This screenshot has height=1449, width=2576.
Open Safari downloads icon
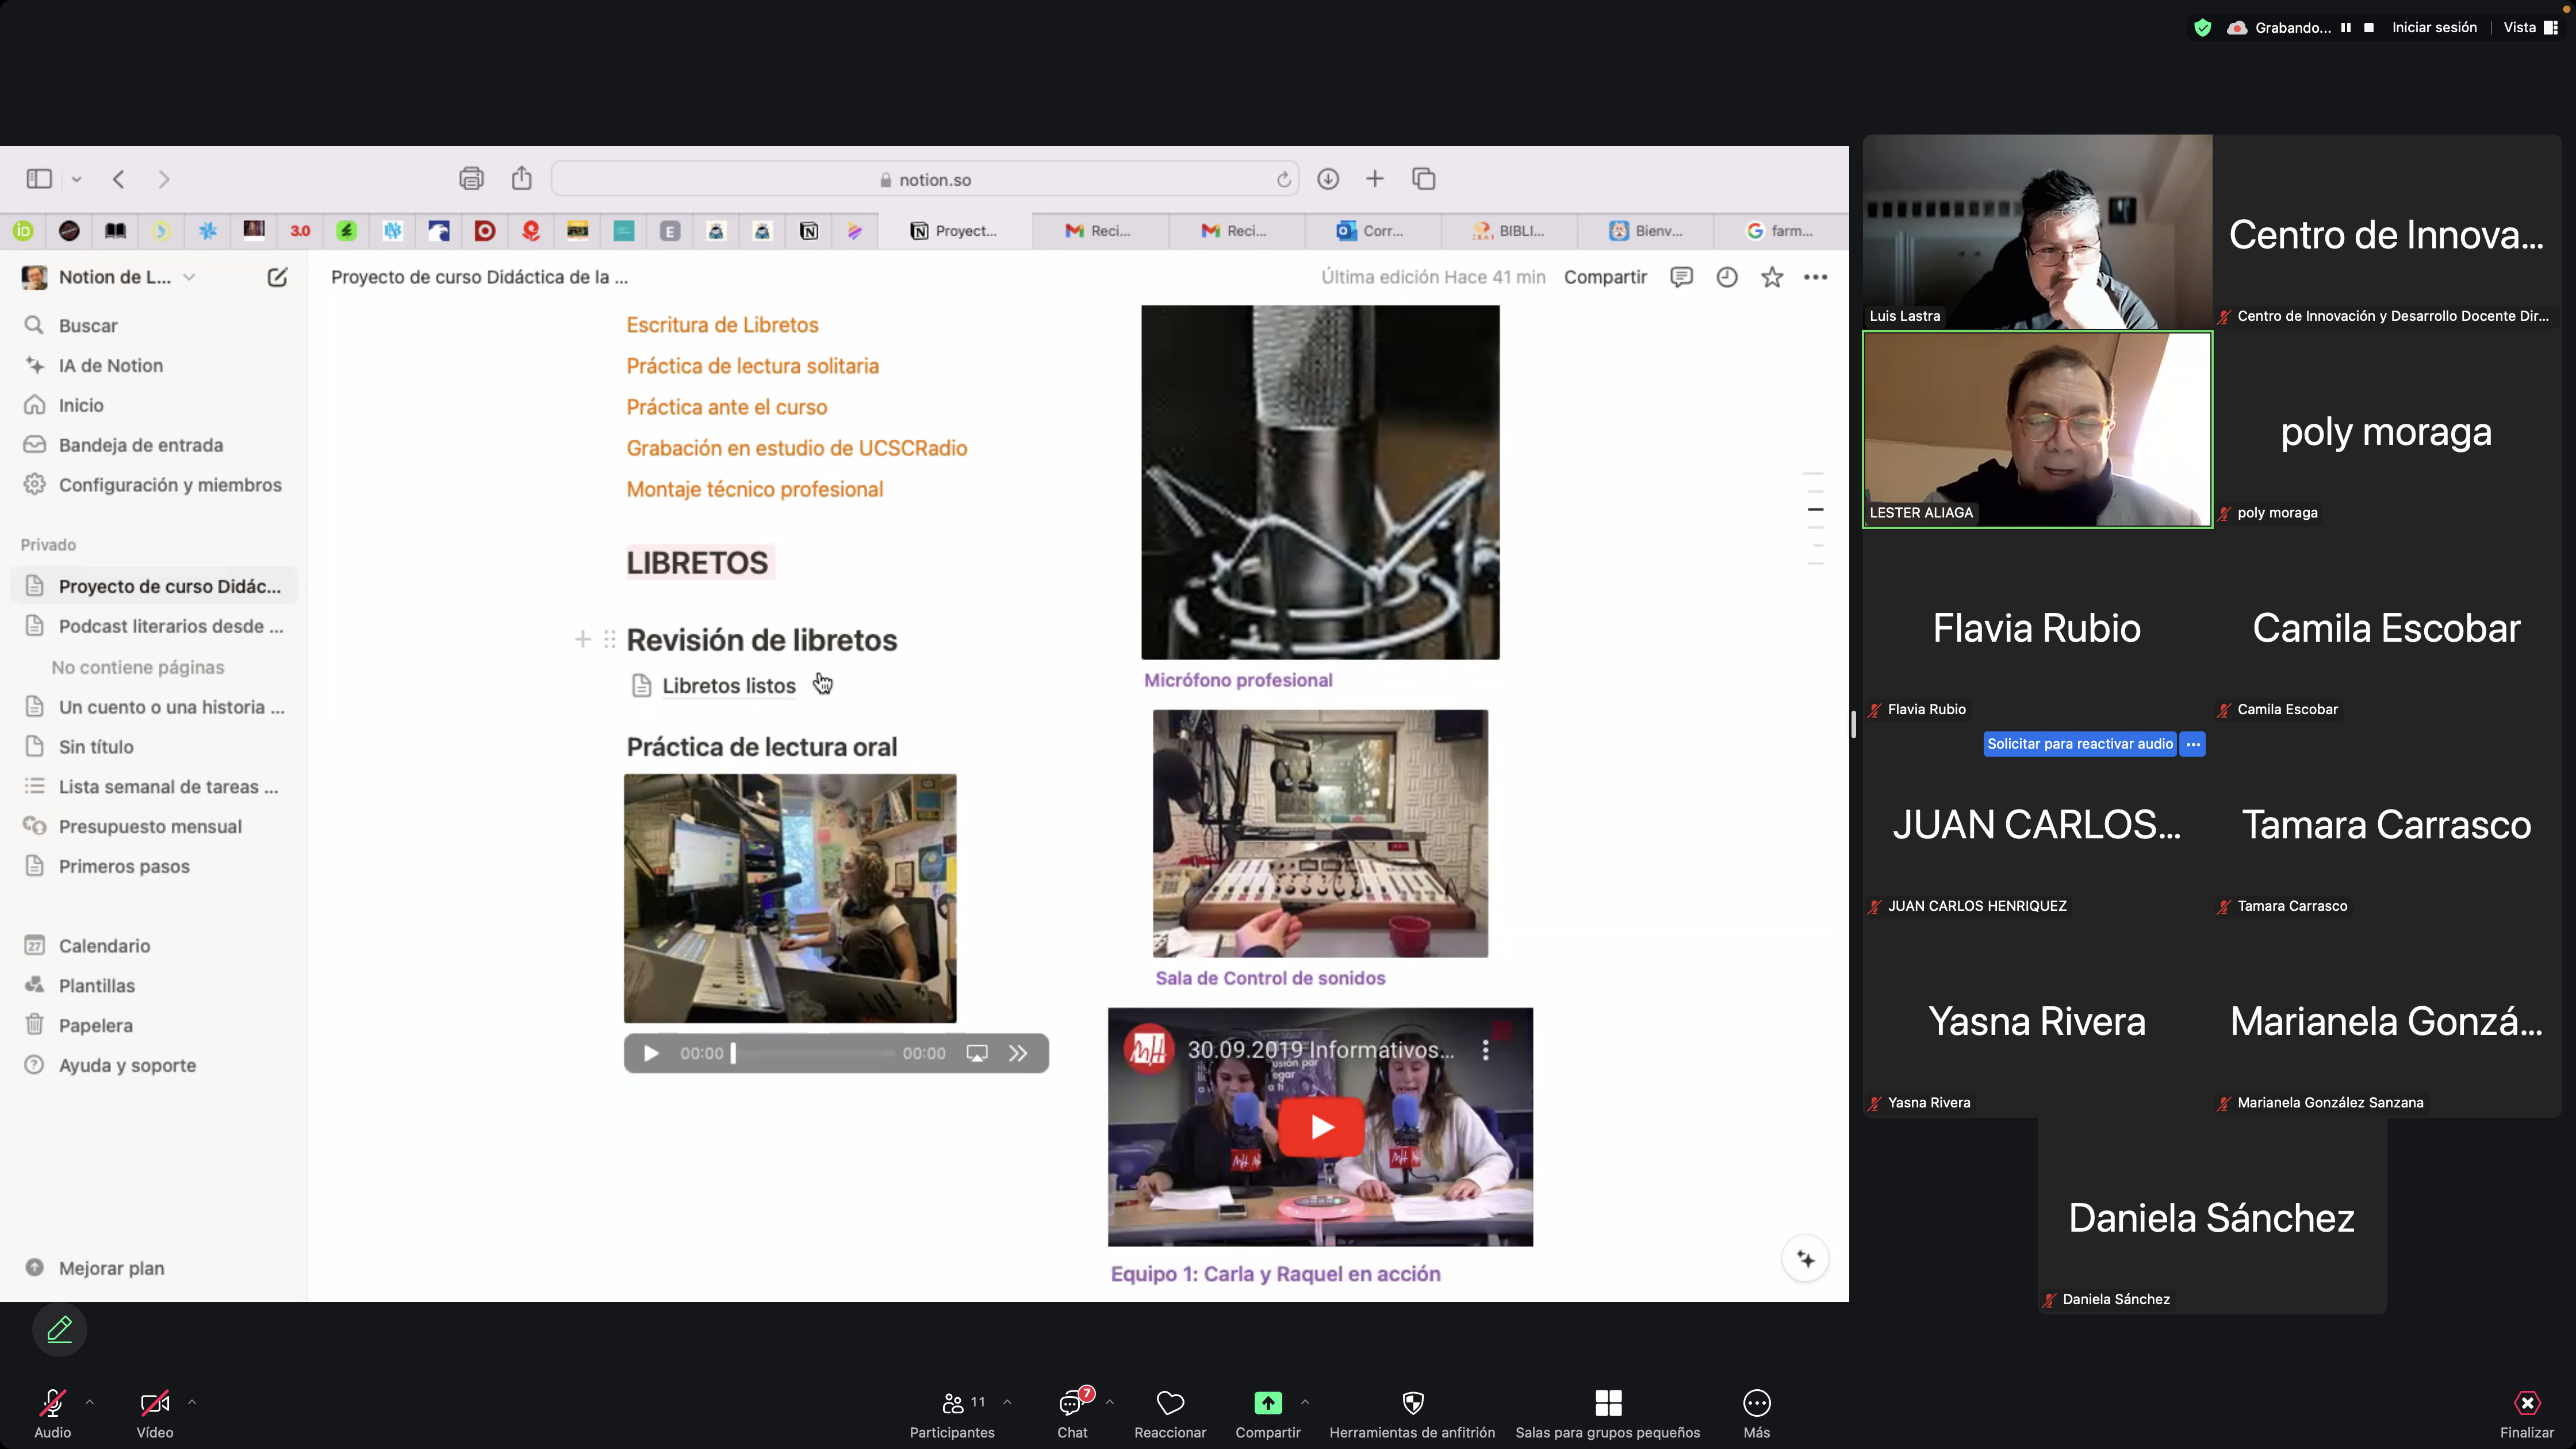tap(1328, 179)
